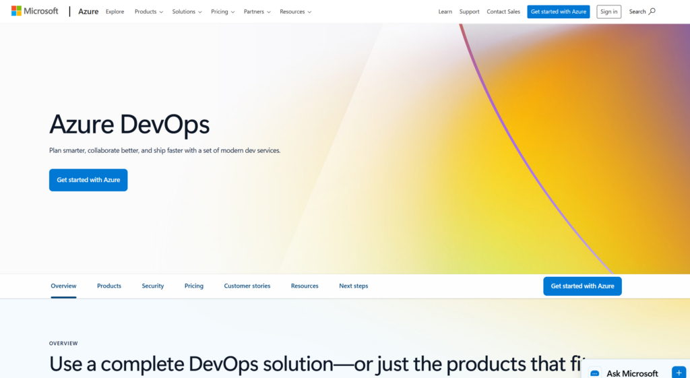This screenshot has height=378, width=690.
Task: Expand the Ask Microsoft plus button
Action: (679, 373)
